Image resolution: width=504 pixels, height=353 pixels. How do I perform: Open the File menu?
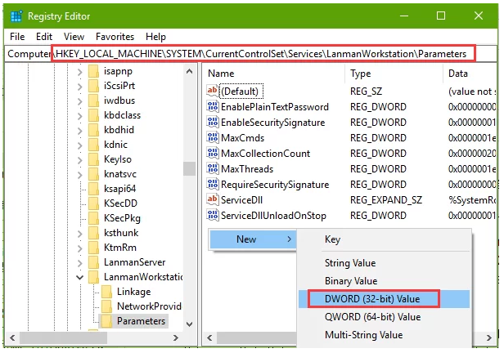tap(17, 37)
